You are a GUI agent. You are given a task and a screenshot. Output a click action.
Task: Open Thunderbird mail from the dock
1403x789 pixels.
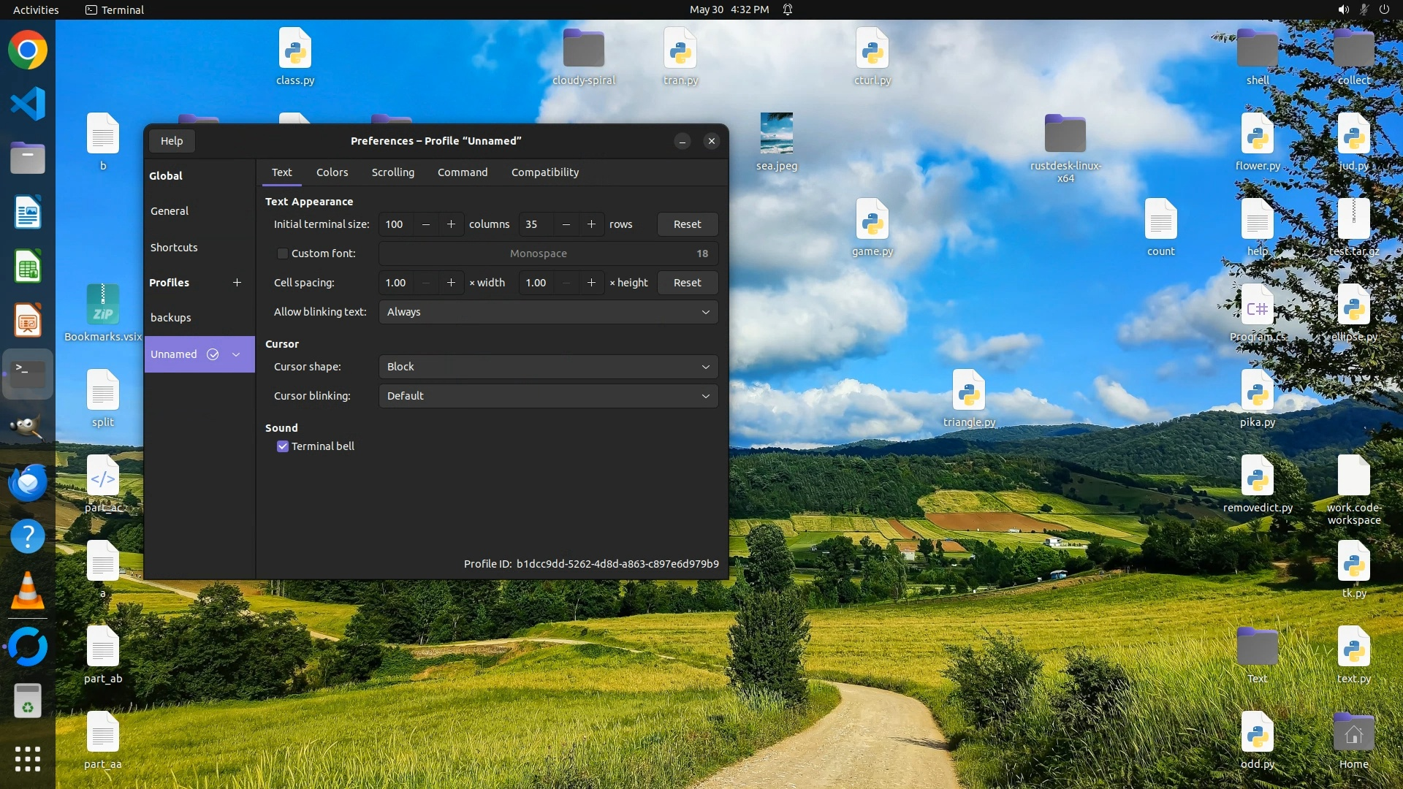tap(28, 482)
